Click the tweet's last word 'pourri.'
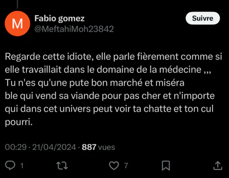 (19, 122)
